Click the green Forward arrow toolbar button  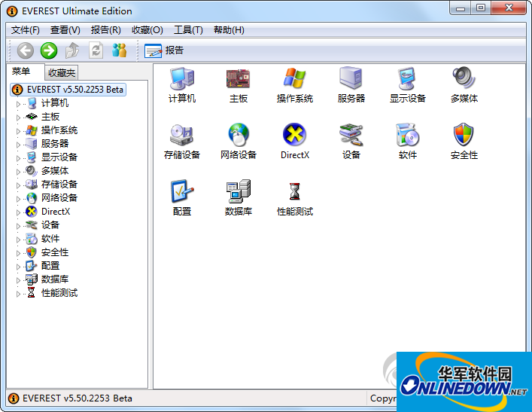point(49,51)
